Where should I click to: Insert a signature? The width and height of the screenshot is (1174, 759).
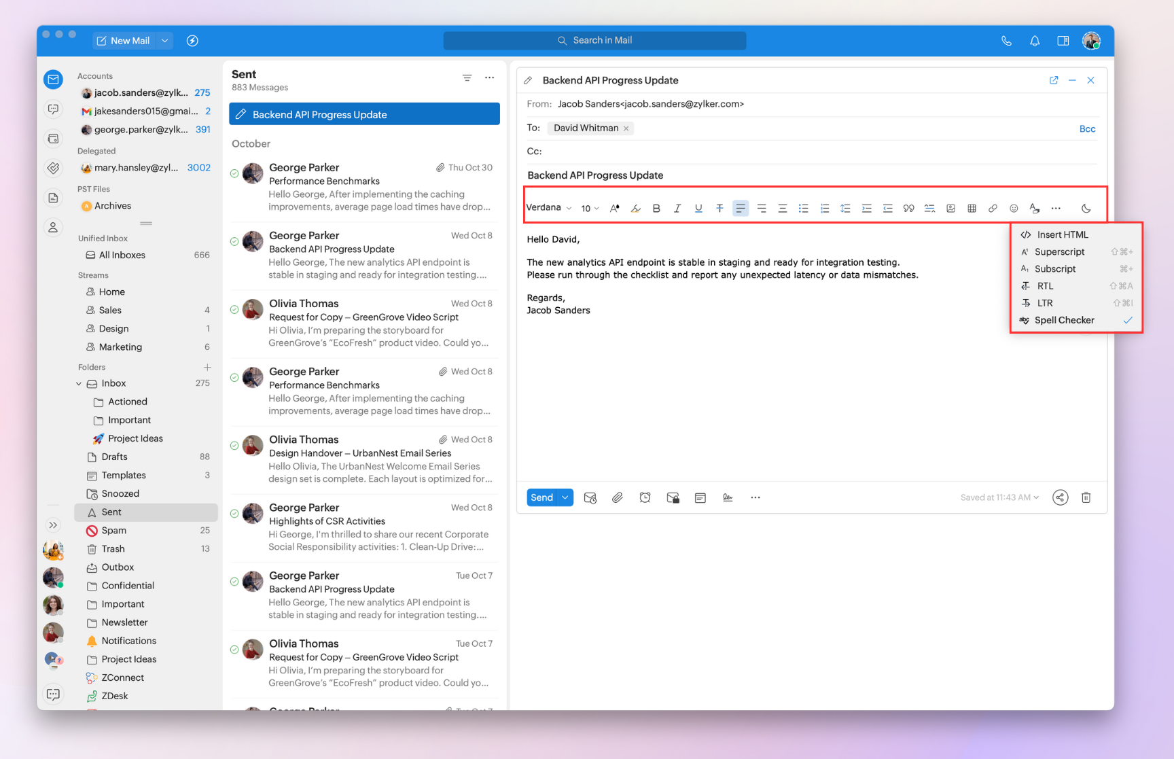tap(728, 498)
